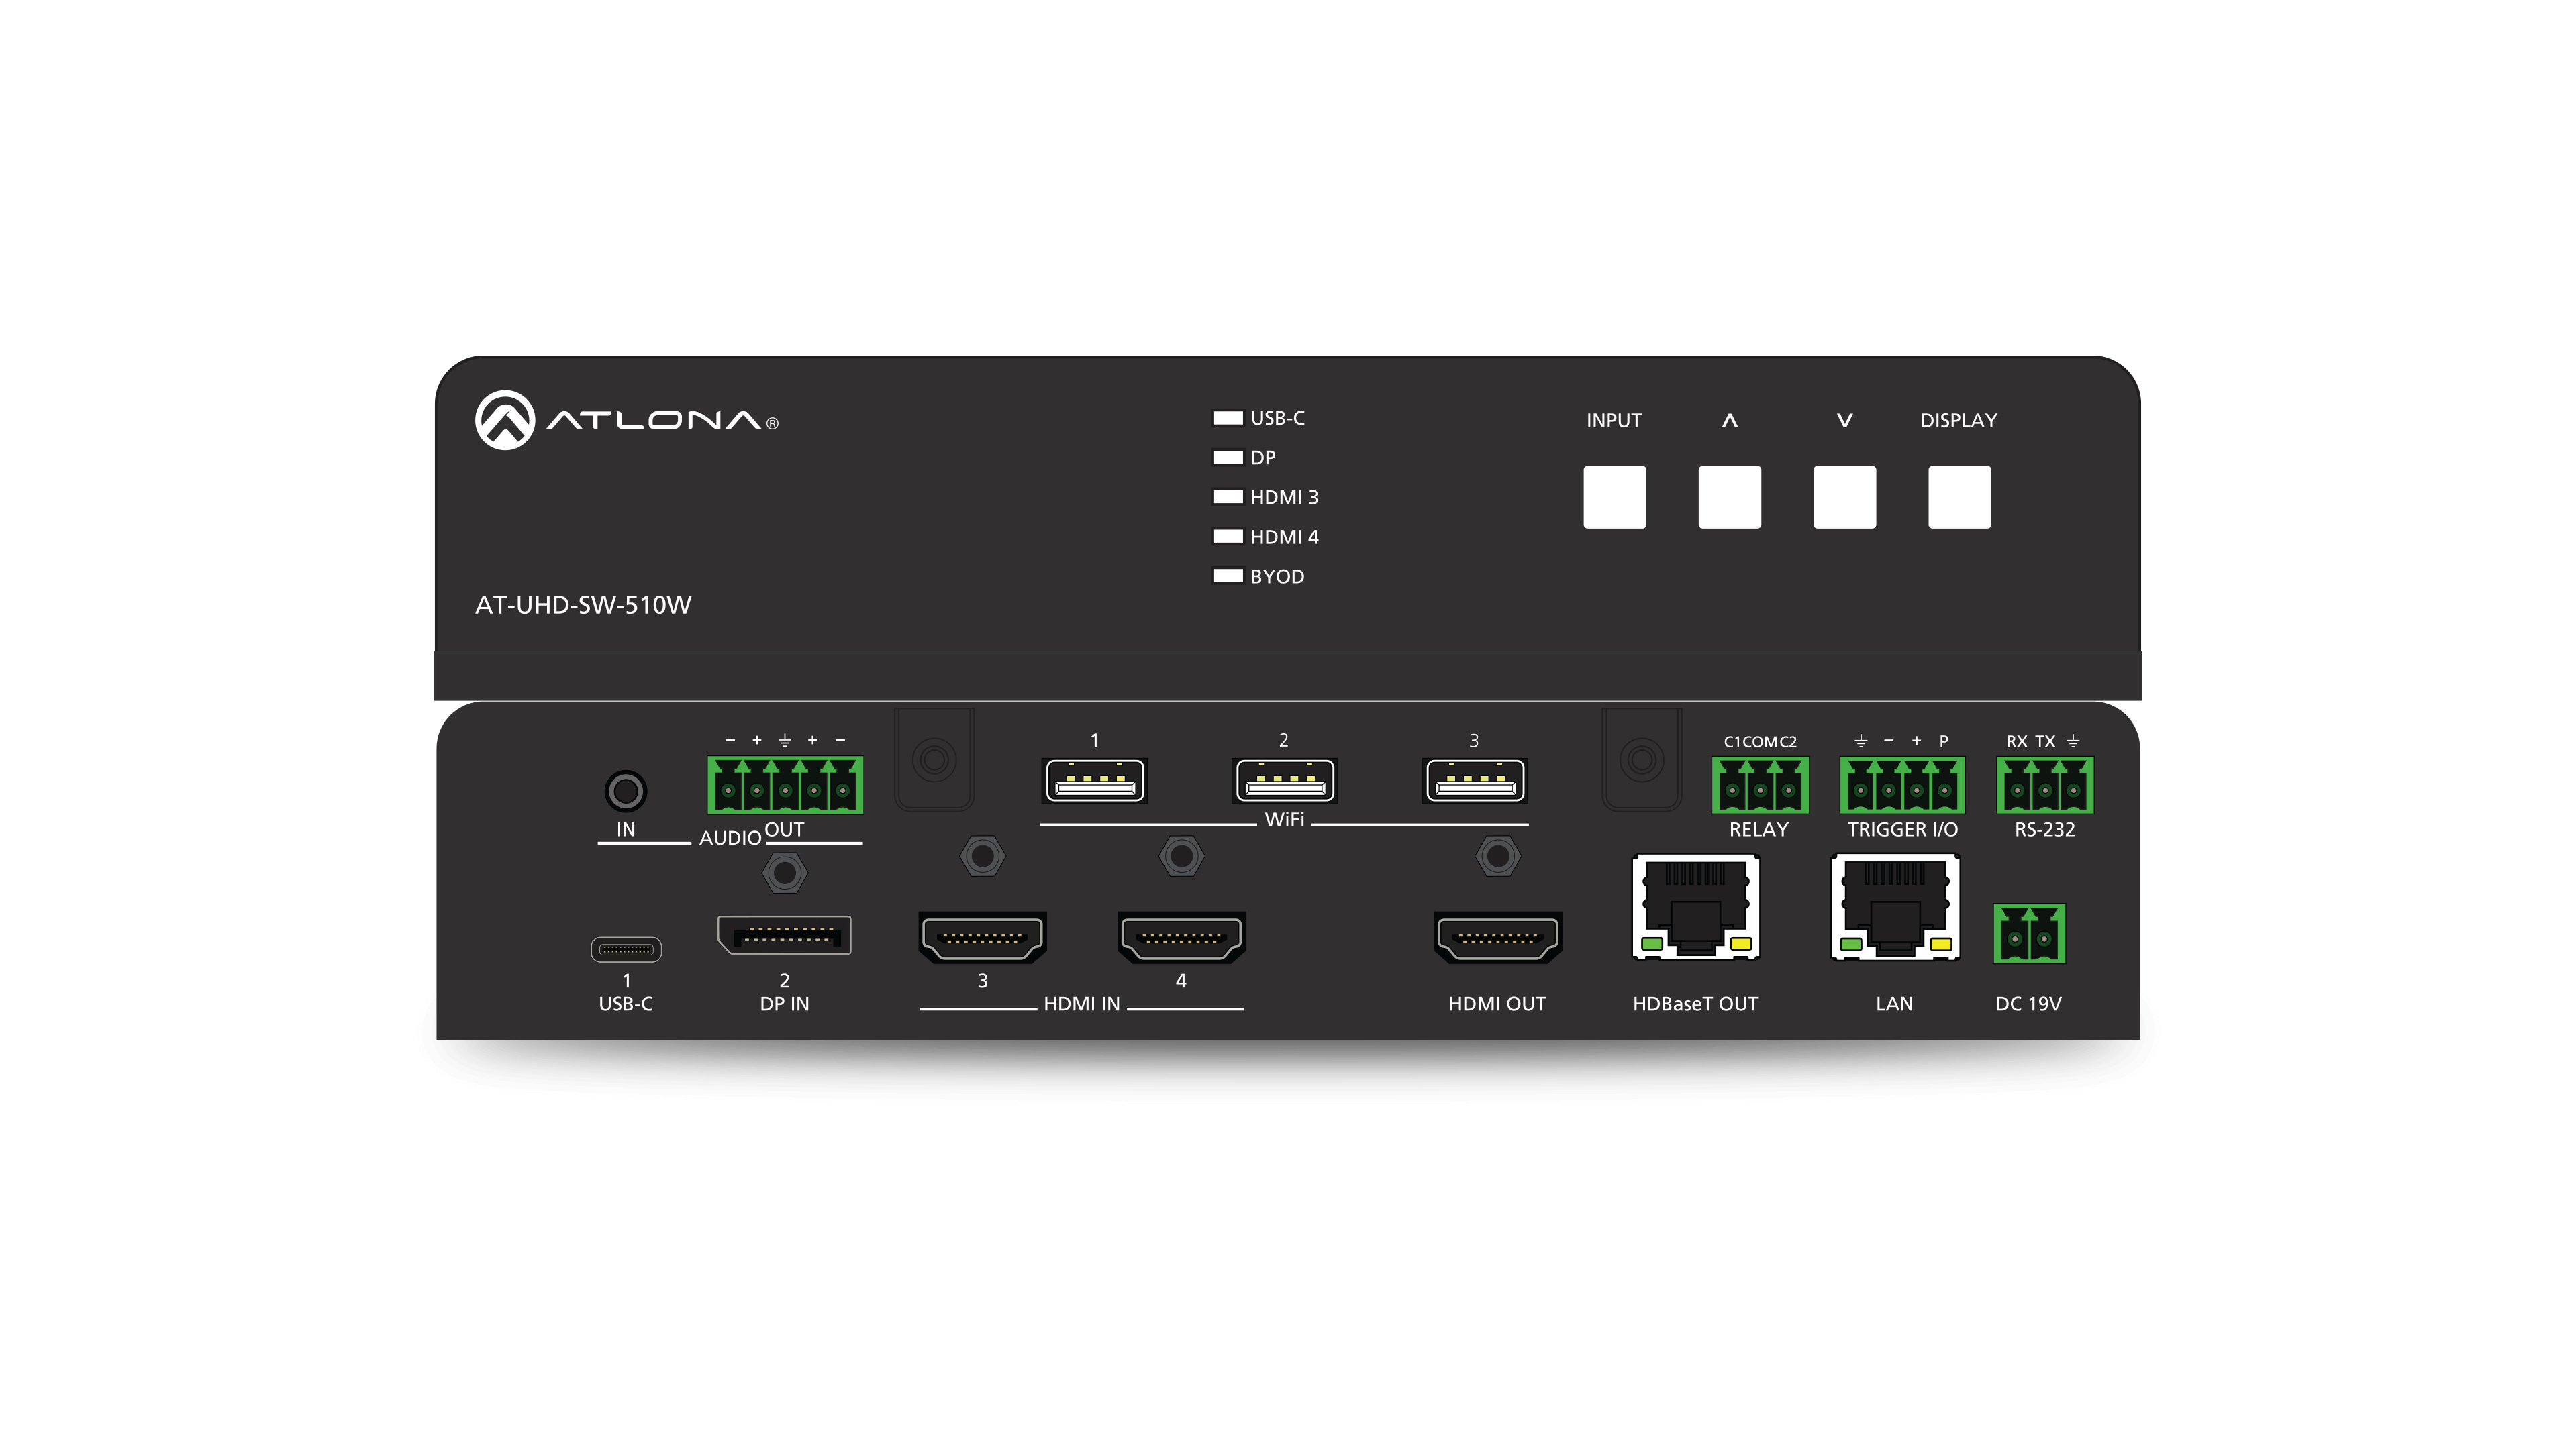This screenshot has height=1449, width=2576.
Task: Click the HDMI IN label
Action: click(1082, 1004)
